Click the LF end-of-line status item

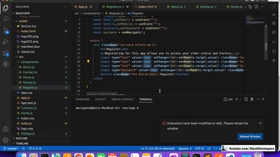(209, 148)
